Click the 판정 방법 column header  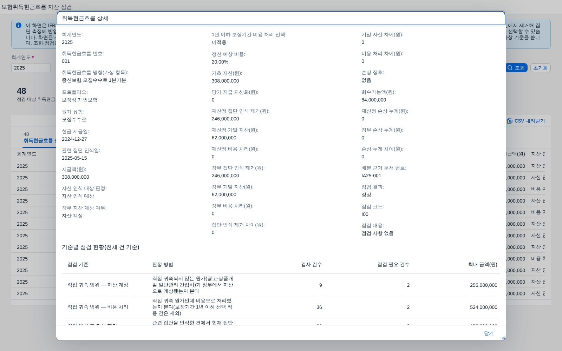click(163, 264)
